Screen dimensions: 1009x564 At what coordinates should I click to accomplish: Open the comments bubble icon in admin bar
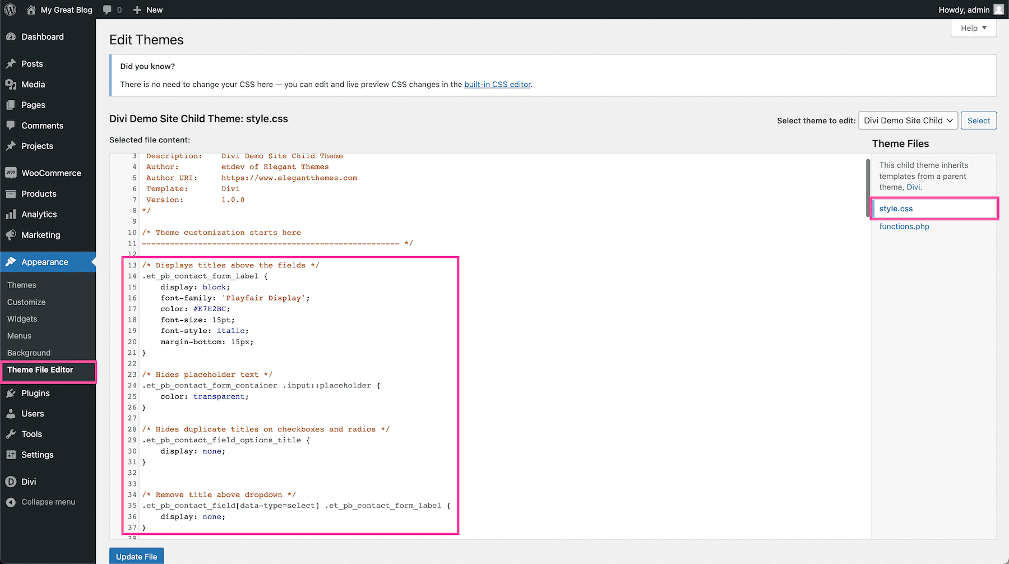[108, 10]
